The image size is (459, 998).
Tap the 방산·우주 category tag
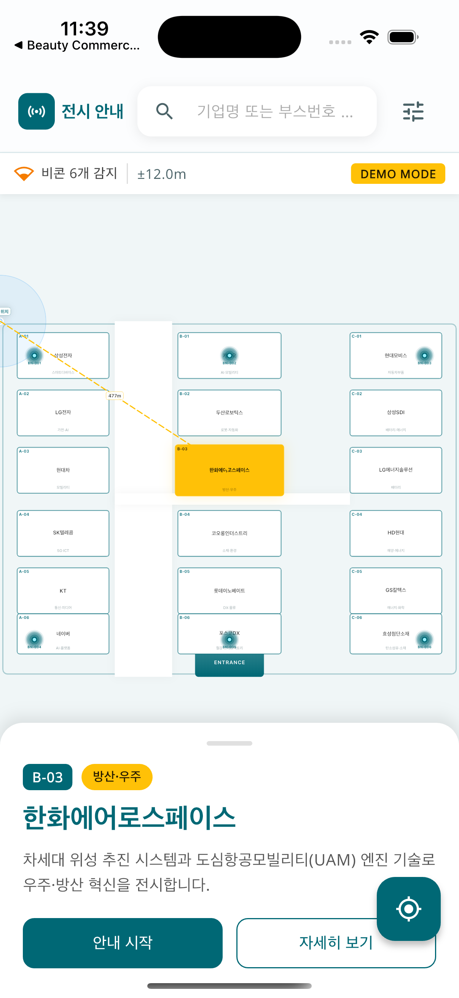coord(117,777)
